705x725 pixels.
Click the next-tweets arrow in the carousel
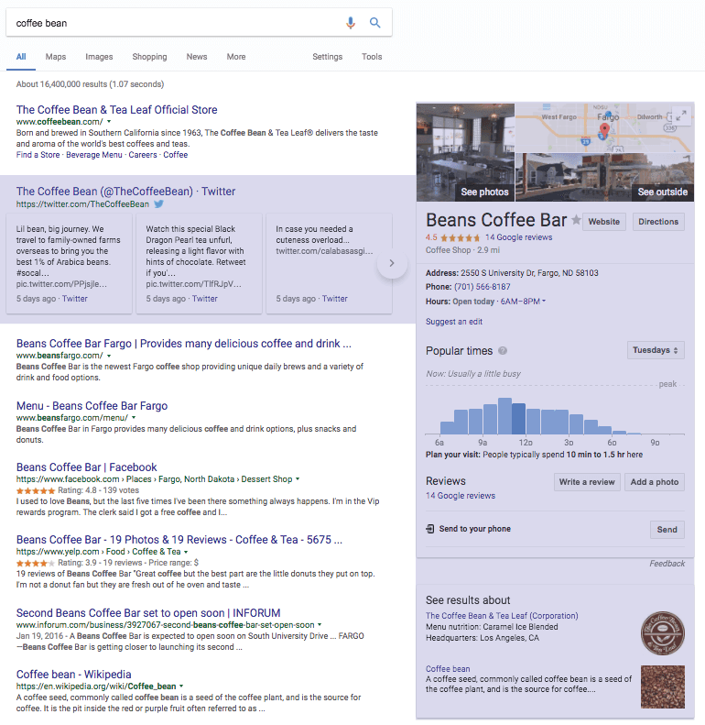pyautogui.click(x=392, y=263)
